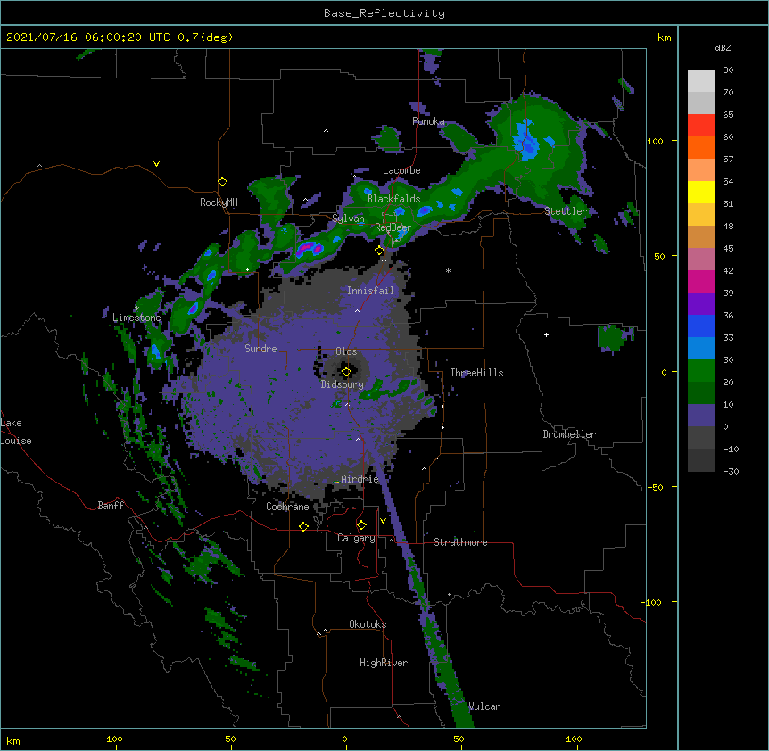Screen dimensions: 769x751
Task: Select the dark green 10-20 dBZ legend swatch
Action: pyautogui.click(x=701, y=393)
